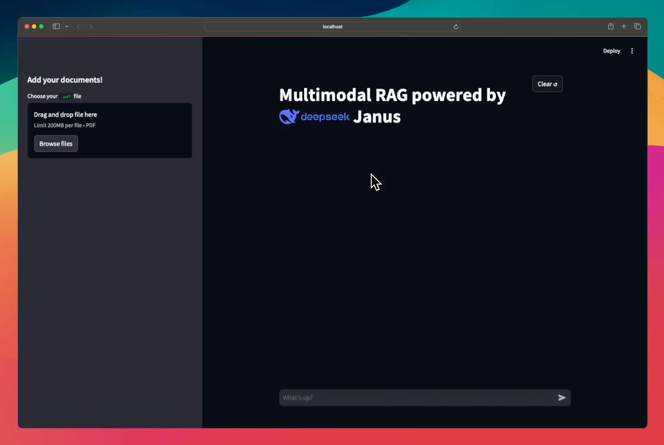Image resolution: width=664 pixels, height=445 pixels.
Task: Click the yellow minimize window button
Action: point(34,26)
